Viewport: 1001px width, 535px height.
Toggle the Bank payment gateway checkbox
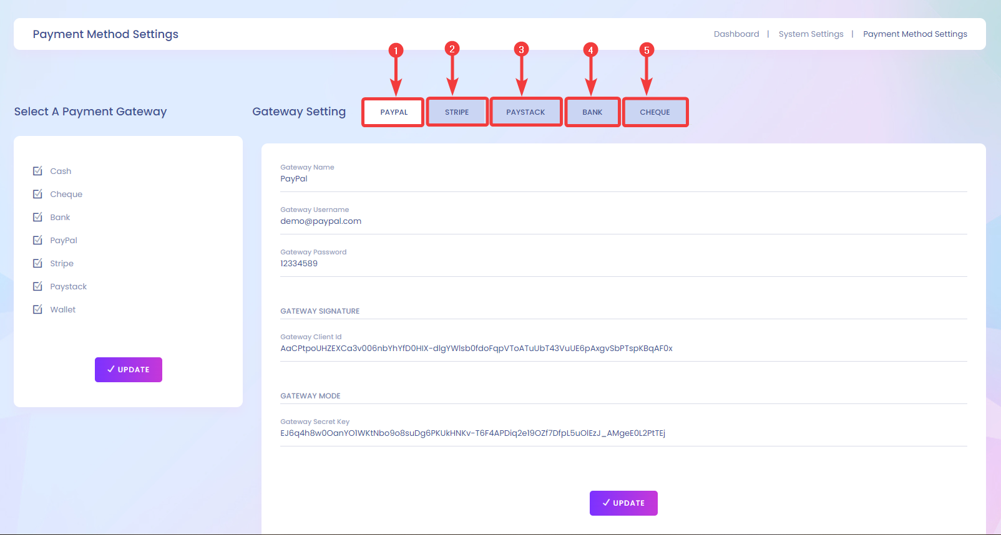[x=38, y=217]
